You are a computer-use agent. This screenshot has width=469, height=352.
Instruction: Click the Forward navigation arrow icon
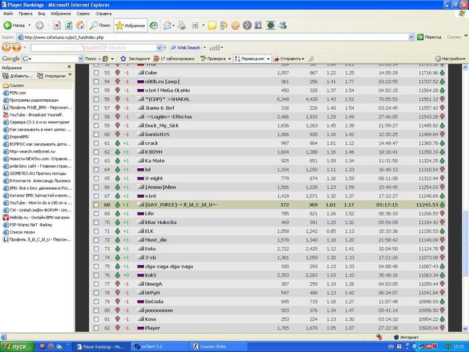[40, 25]
